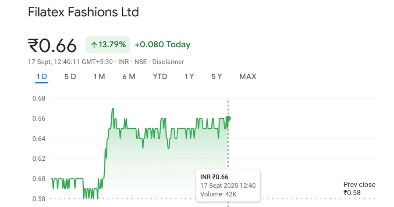The height and width of the screenshot is (207, 394).
Task: Click the Volume: 42K tooltip text
Action: tap(218, 194)
